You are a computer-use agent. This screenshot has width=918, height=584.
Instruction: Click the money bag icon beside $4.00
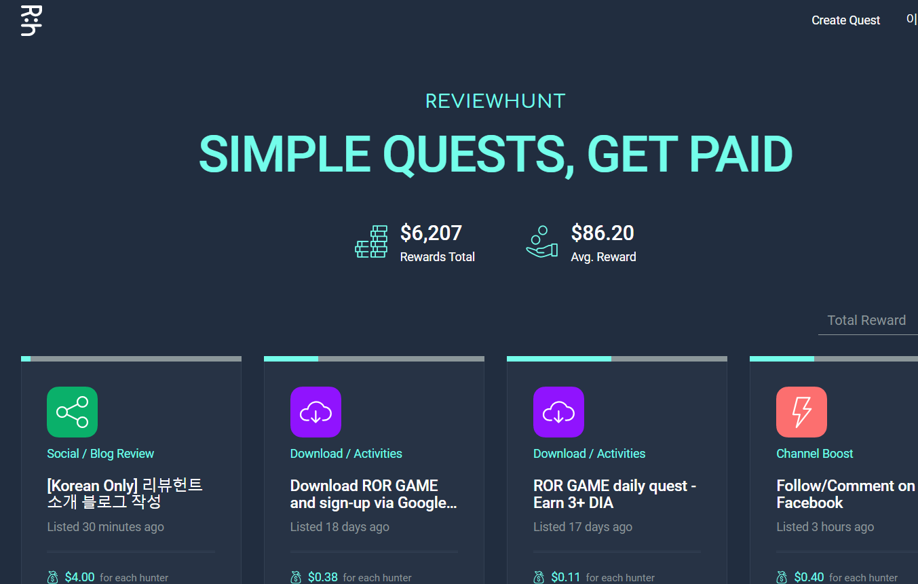coord(53,577)
